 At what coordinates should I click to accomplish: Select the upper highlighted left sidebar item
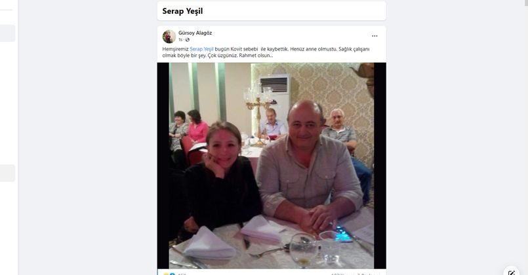click(7, 33)
